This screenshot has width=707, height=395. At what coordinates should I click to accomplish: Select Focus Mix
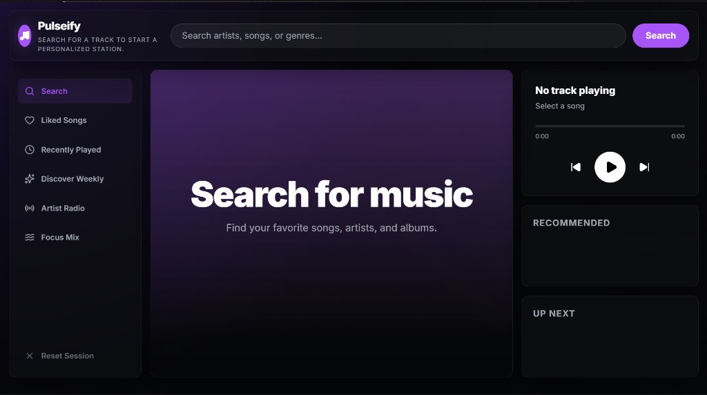[x=75, y=237]
